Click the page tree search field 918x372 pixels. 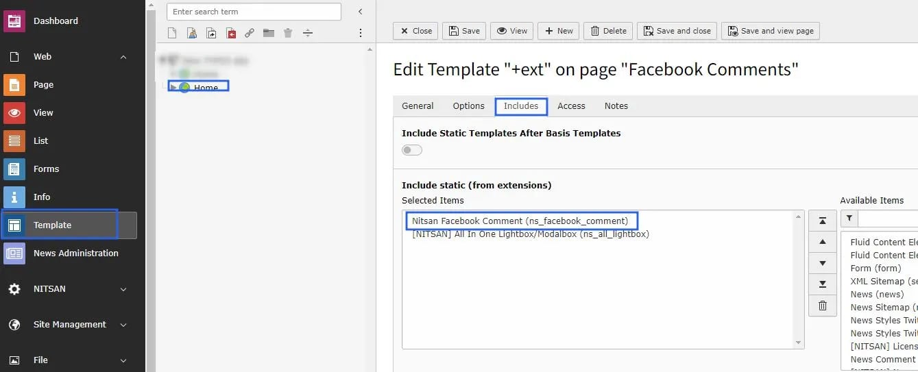tap(254, 12)
